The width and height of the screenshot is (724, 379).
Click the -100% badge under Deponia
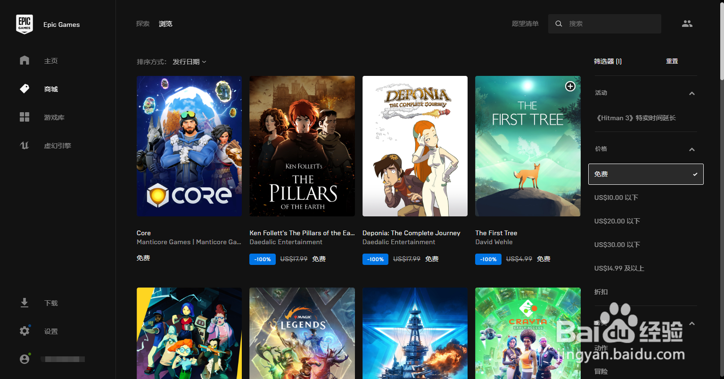(375, 259)
